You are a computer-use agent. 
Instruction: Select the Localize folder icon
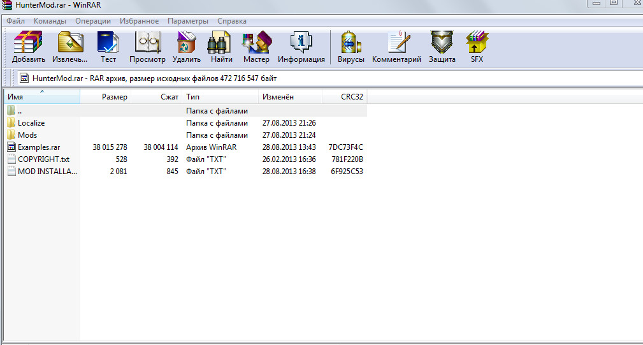(11, 122)
